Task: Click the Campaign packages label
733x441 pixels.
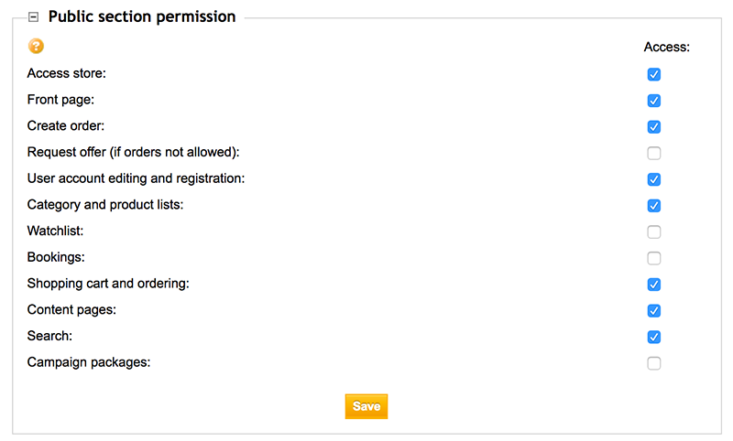Action: coord(89,362)
